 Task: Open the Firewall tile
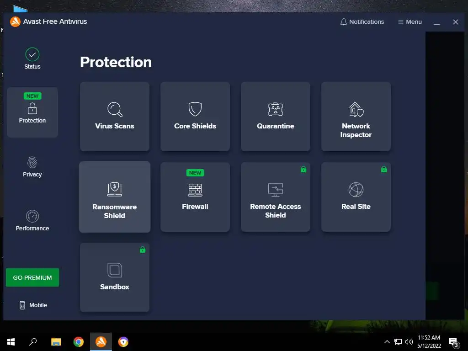coord(195,197)
